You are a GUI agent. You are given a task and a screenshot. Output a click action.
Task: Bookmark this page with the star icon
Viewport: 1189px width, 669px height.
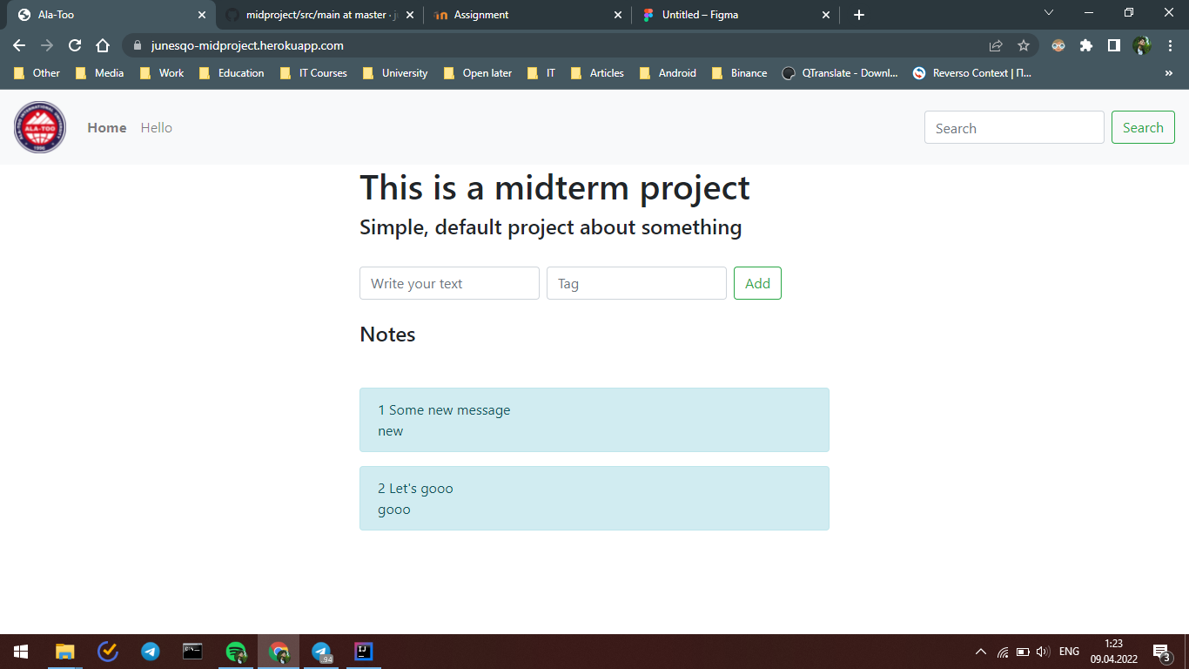[x=1024, y=45]
